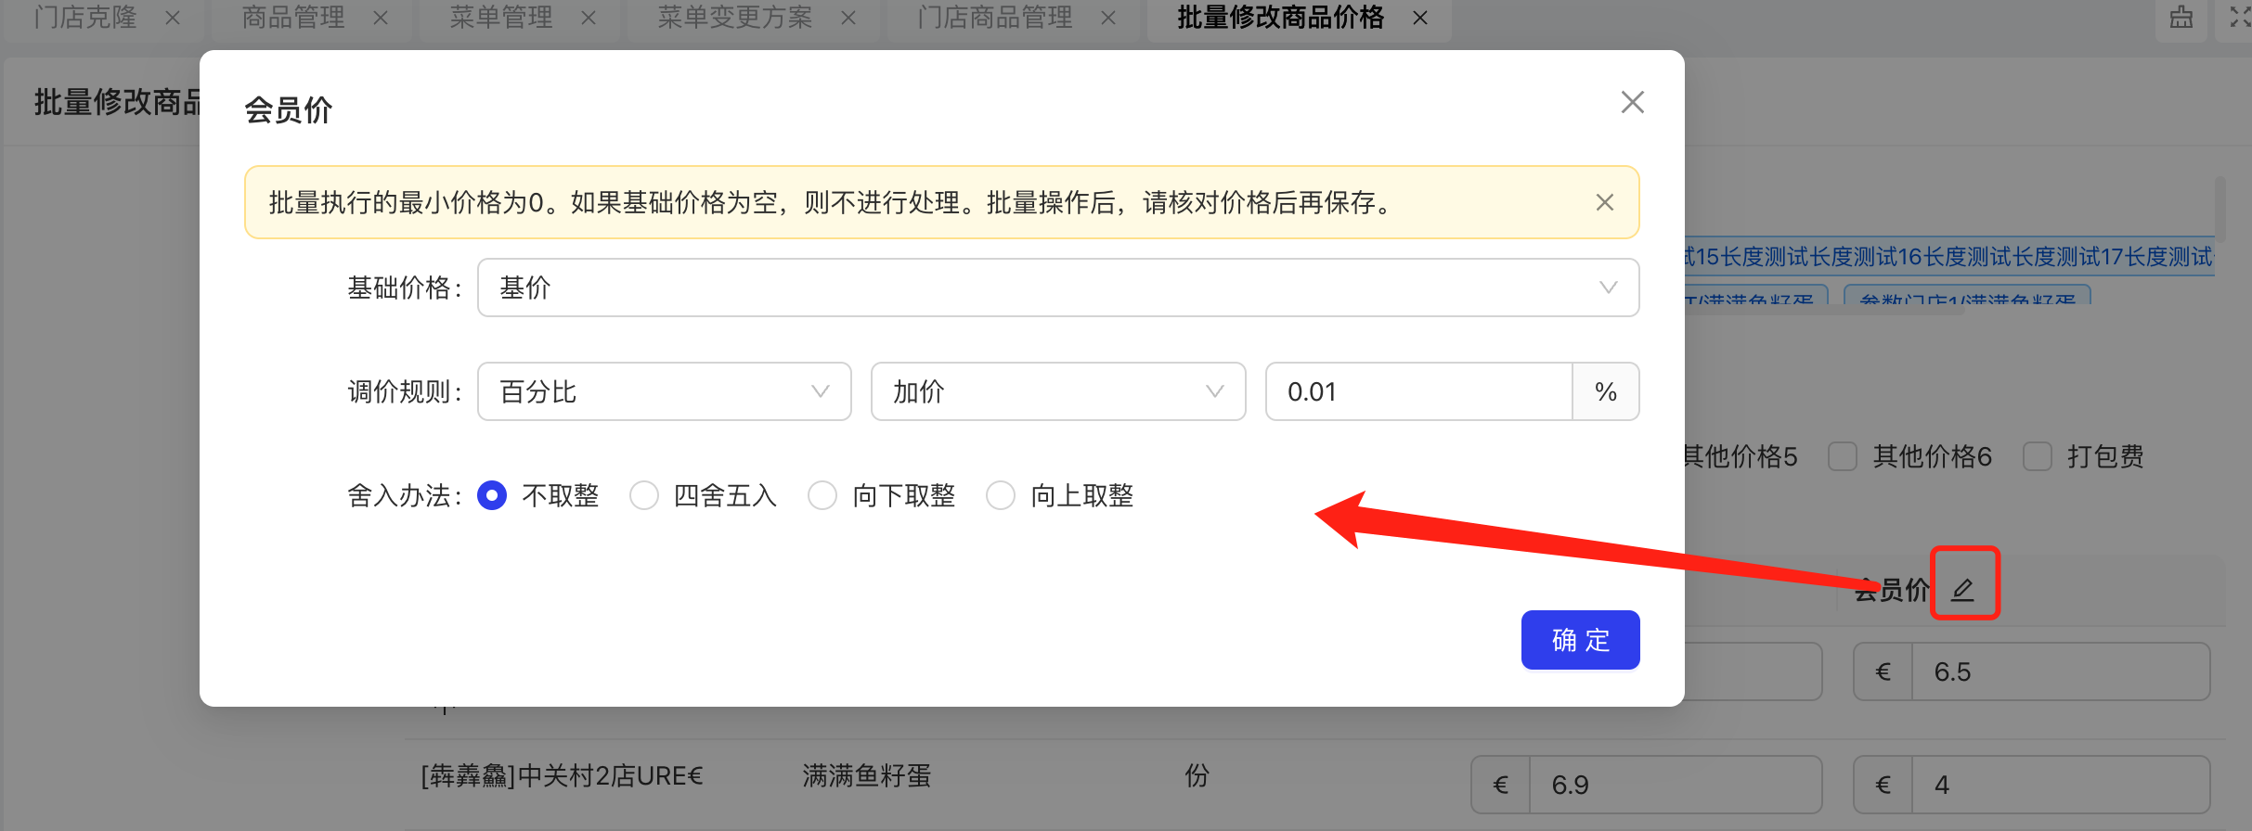Image resolution: width=2252 pixels, height=831 pixels.
Task: Click the pencil edit icon next to 会员价
Action: point(1962,589)
